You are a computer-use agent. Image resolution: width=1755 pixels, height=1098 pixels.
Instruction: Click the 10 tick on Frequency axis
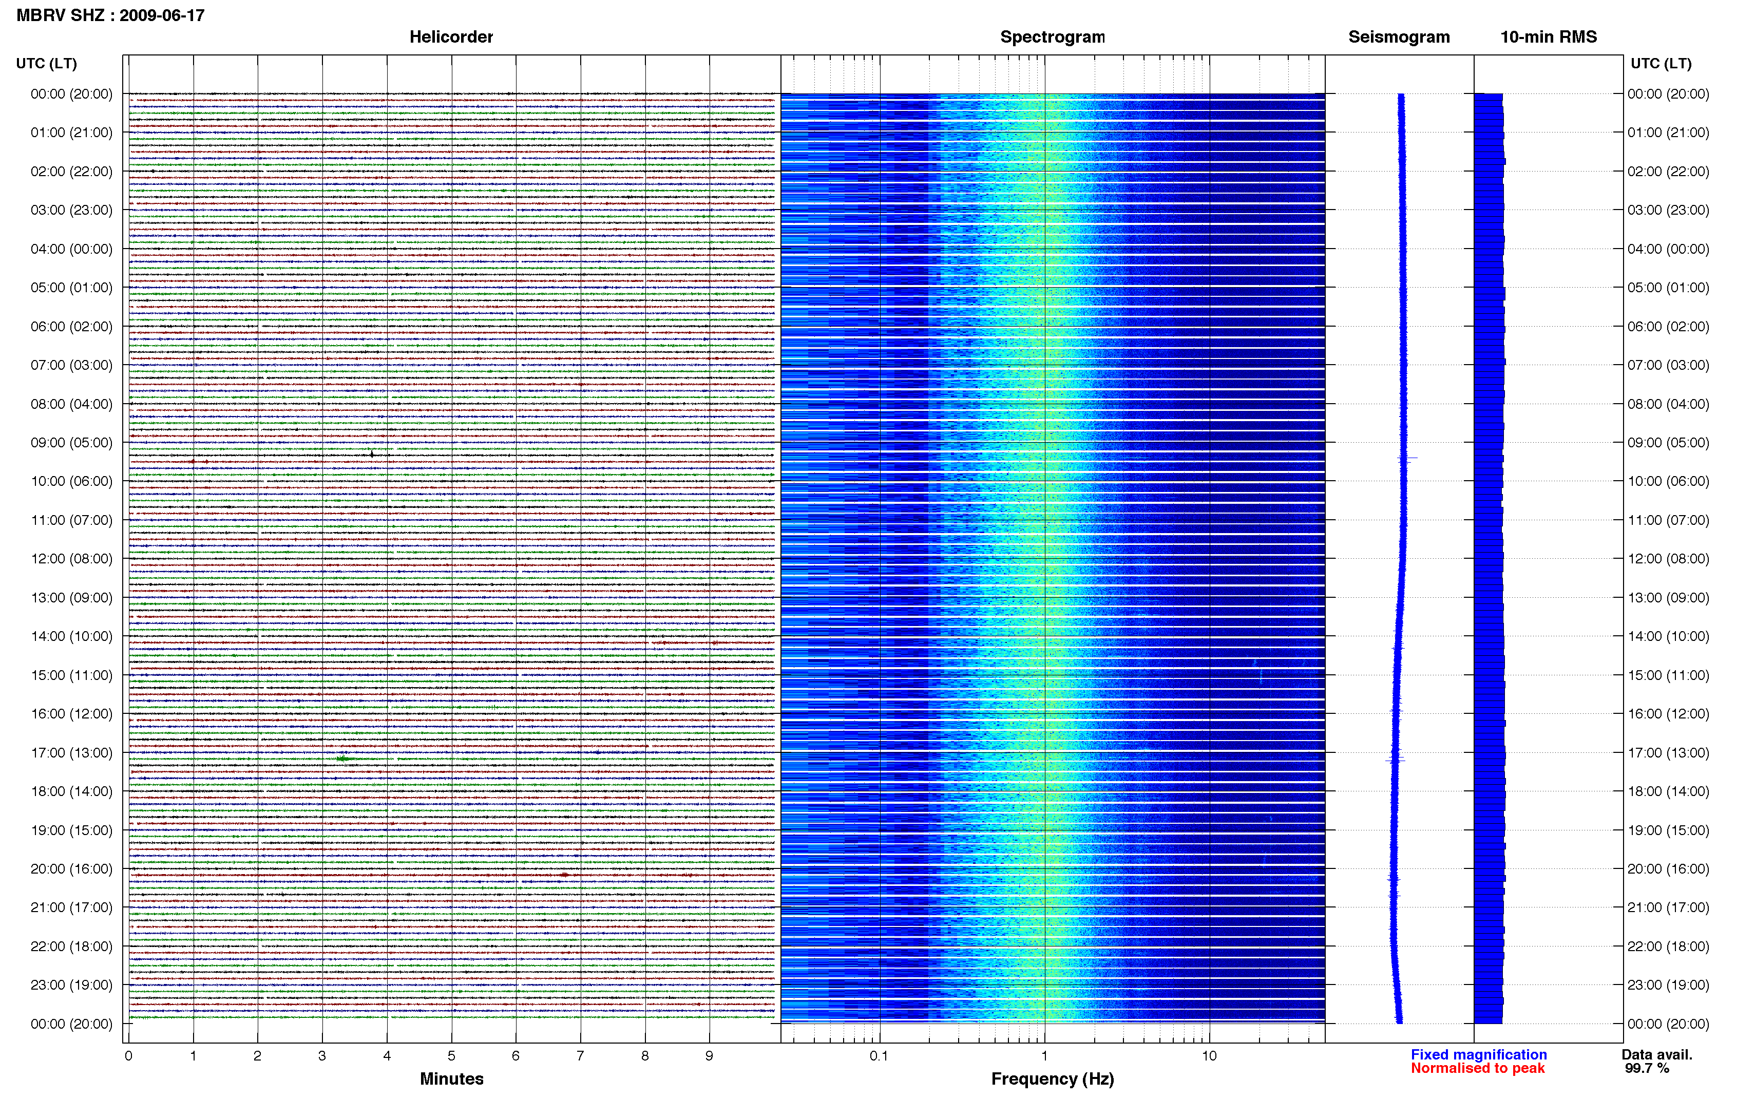(x=1209, y=1056)
